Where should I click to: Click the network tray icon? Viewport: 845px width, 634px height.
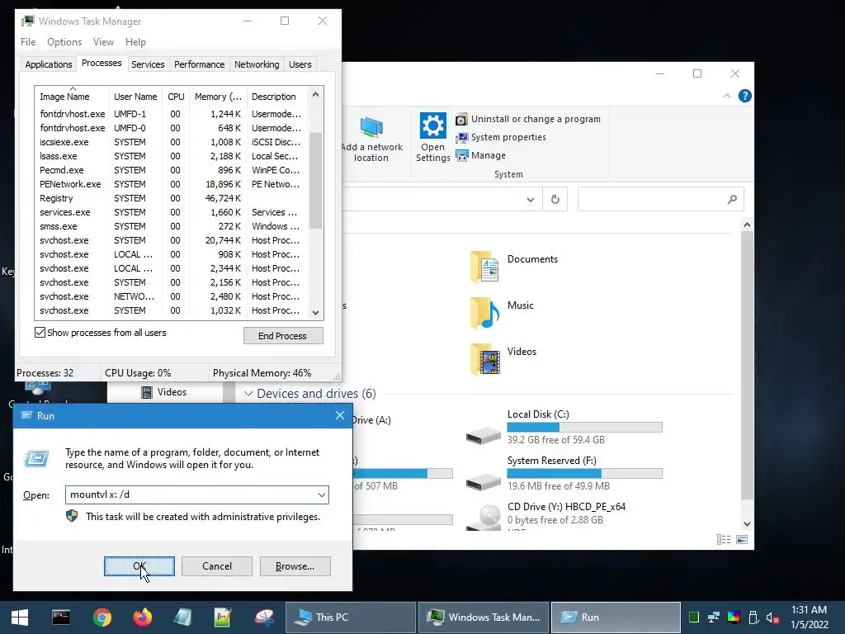click(x=714, y=617)
